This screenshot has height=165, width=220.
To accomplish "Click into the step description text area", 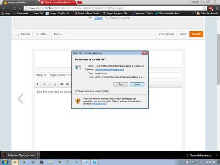I will (108, 119).
